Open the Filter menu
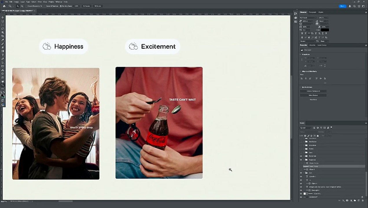The width and height of the screenshot is (368, 208). 40,2
